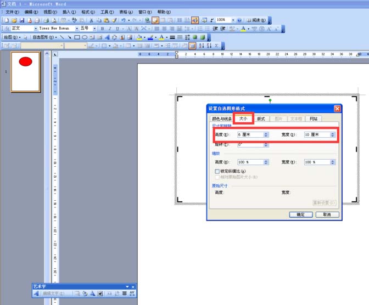Click the 确定 button in the dialog
Screen dimensions: 369x305
point(301,214)
